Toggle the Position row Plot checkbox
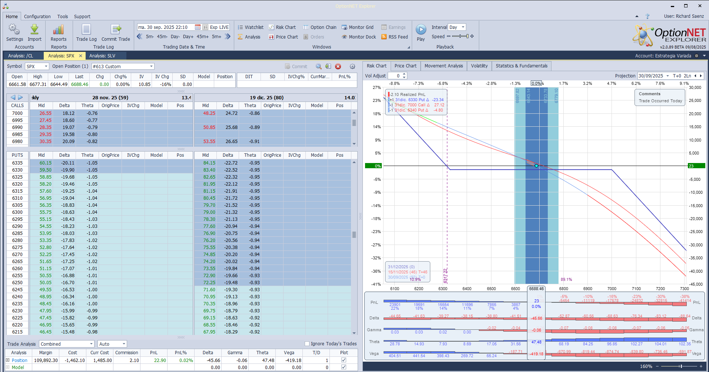Image resolution: width=709 pixels, height=372 pixels. [344, 360]
